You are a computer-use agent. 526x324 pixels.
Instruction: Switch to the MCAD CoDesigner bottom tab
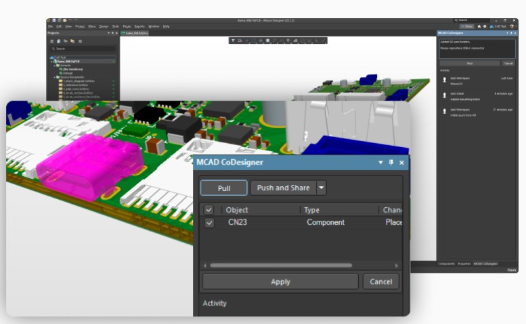point(485,263)
